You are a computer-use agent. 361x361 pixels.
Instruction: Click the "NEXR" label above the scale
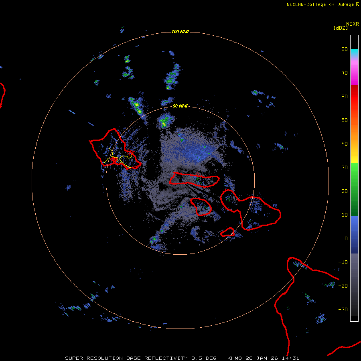(x=353, y=24)
